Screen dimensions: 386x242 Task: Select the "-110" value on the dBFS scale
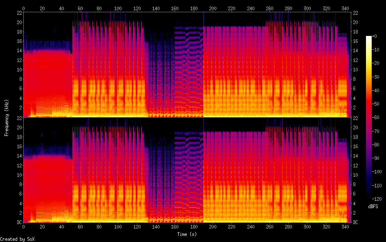377,186
